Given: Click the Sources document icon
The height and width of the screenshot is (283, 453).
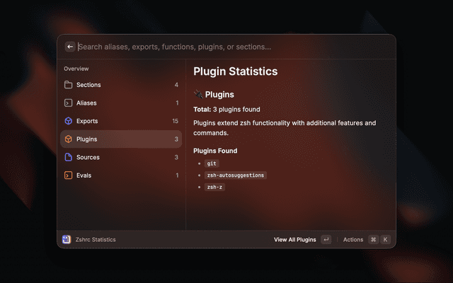Looking at the screenshot, I should (69, 157).
